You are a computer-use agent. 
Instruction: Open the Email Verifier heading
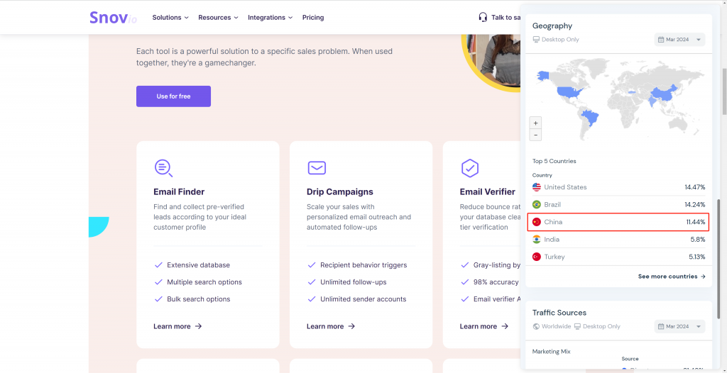[487, 192]
